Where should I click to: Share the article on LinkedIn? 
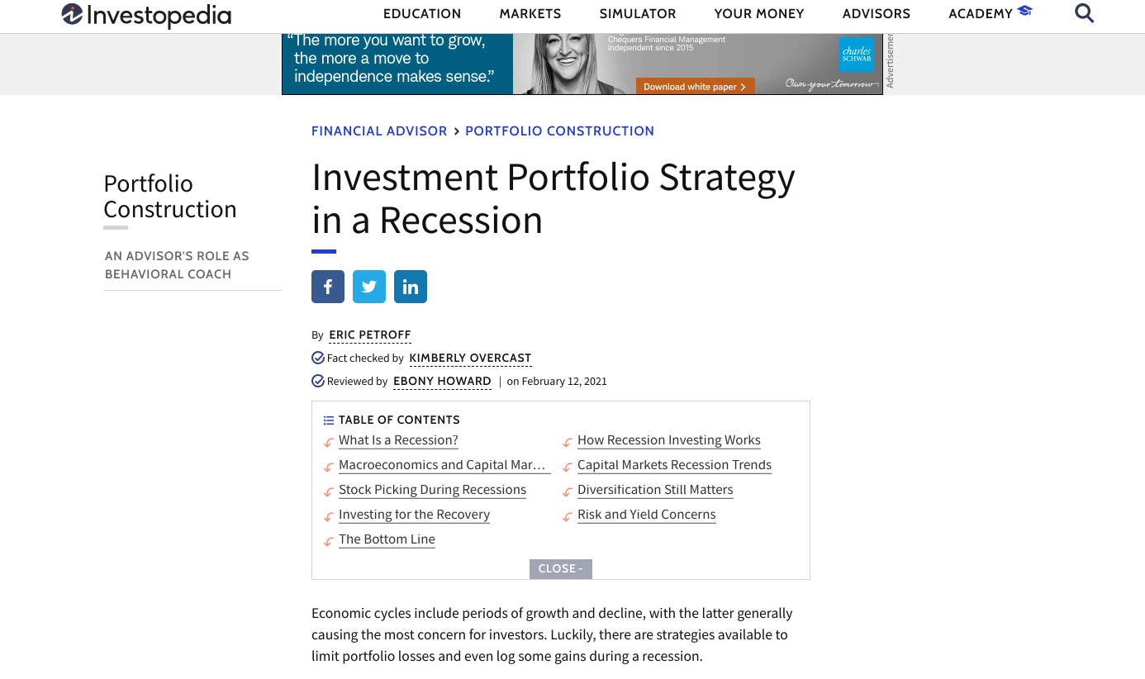point(410,286)
